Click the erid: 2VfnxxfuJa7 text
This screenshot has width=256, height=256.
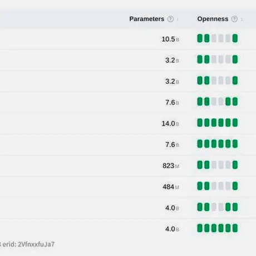[28, 244]
